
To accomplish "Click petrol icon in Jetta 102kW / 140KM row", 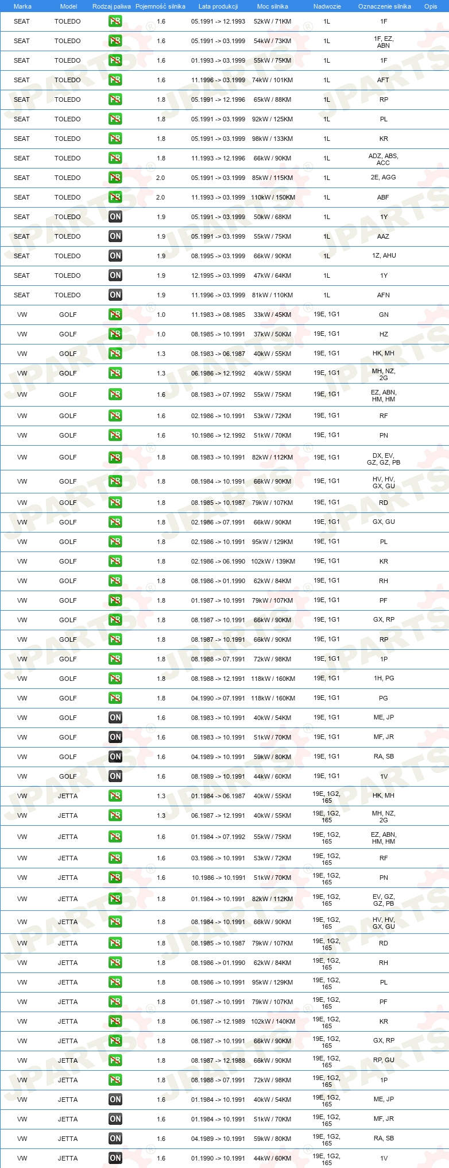I will point(115,1021).
